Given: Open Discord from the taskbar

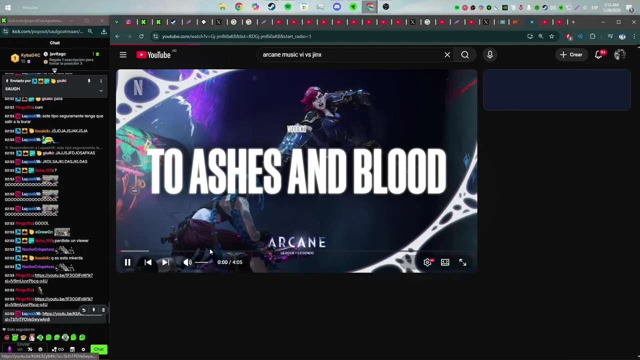Looking at the screenshot, I should (x=337, y=7).
